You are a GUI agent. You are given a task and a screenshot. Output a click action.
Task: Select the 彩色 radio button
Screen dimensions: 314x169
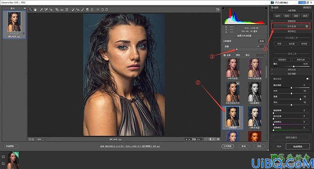coord(234,55)
